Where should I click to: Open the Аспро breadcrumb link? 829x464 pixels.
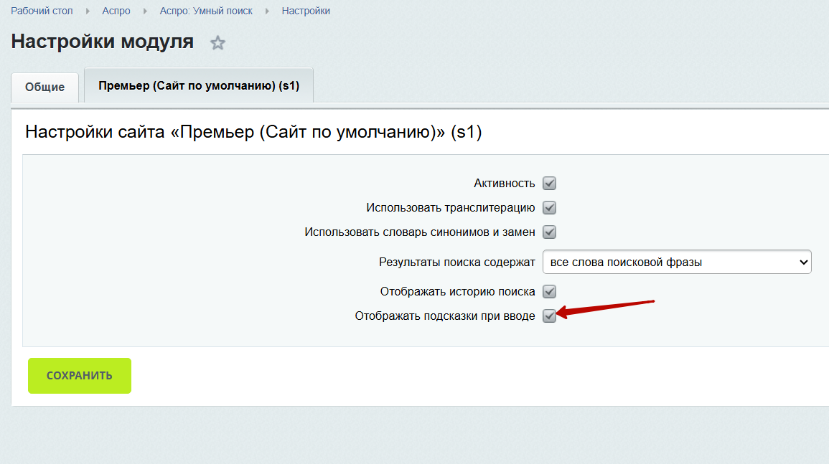coord(116,11)
